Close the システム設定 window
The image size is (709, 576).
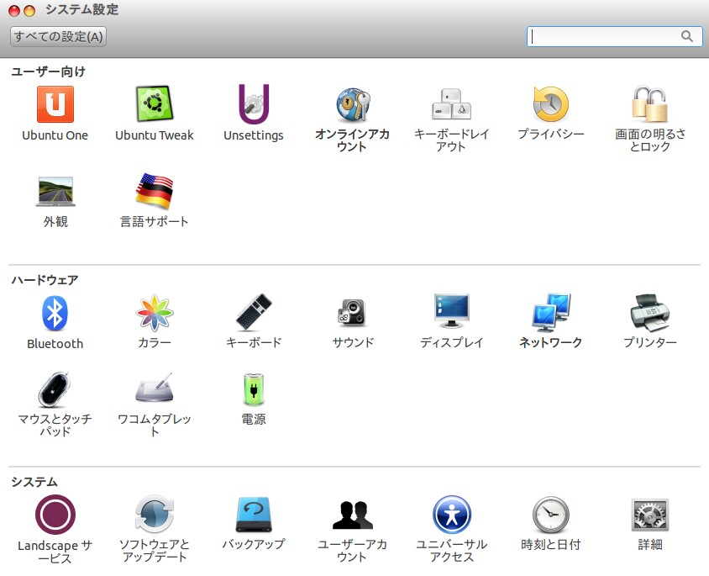coord(15,11)
